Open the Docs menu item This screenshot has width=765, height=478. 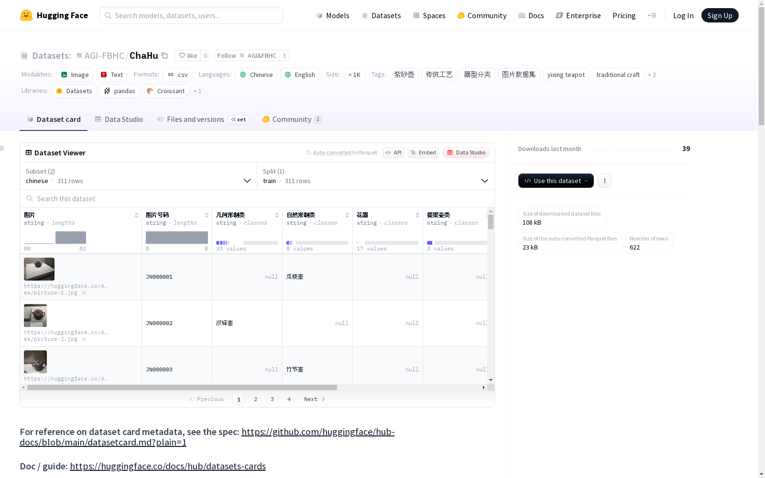click(531, 15)
